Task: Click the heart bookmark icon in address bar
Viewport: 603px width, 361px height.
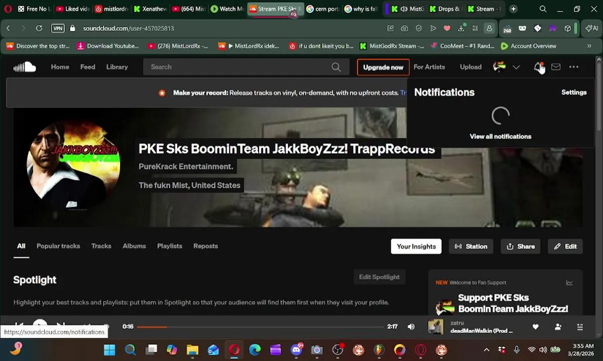Action: 447,29
